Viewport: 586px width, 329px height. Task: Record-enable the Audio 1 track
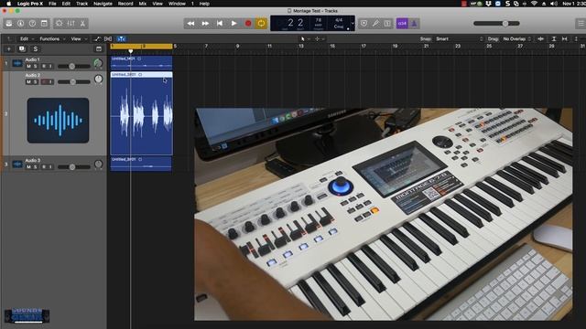tap(44, 67)
